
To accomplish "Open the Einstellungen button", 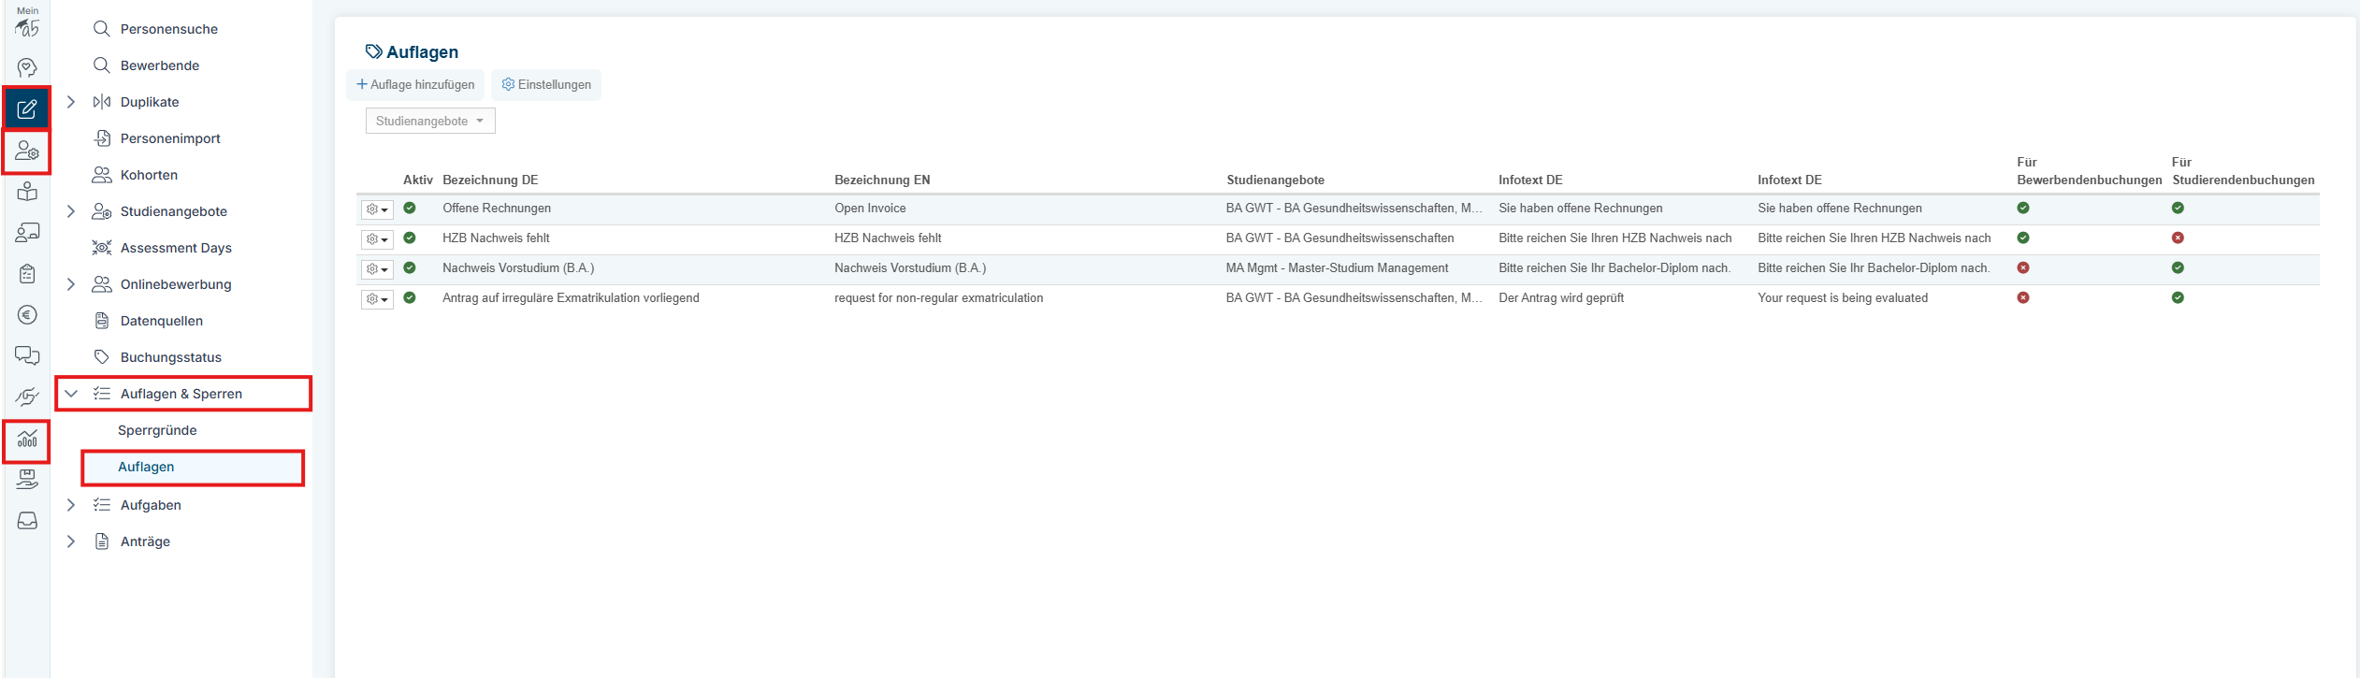I will [x=546, y=85].
